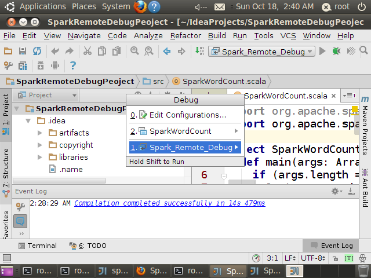Click Event Log button in bottom bar
Image resolution: width=371 pixels, height=278 pixels.
coord(331,246)
